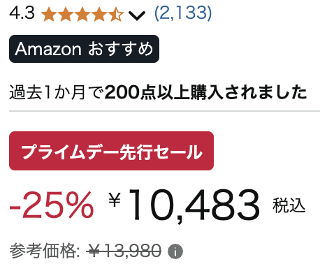Click the プライムデー先行セール badge

tap(111, 151)
